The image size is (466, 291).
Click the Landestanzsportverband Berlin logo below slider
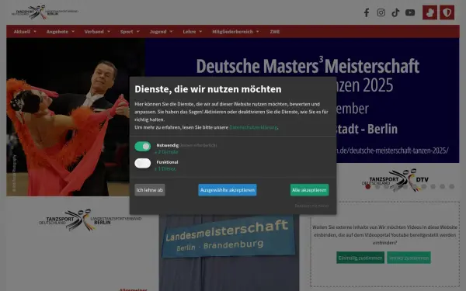click(x=90, y=220)
